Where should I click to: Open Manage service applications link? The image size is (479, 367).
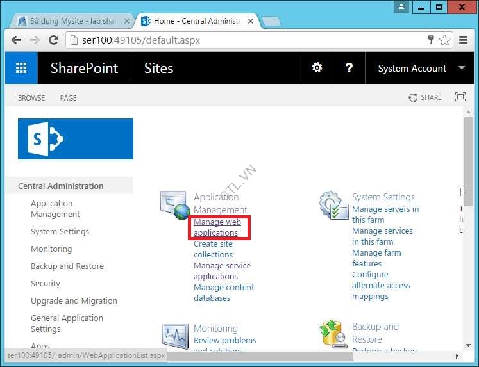point(222,270)
